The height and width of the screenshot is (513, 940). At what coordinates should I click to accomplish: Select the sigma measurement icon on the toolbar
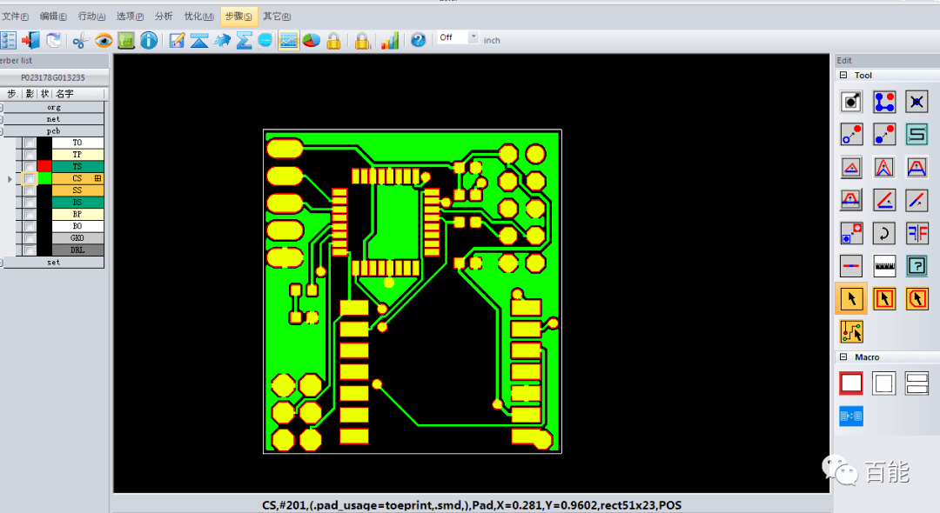coord(244,40)
